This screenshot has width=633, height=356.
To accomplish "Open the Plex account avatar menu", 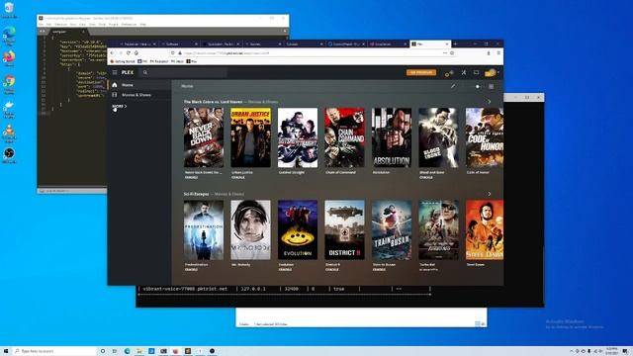I will (x=492, y=72).
